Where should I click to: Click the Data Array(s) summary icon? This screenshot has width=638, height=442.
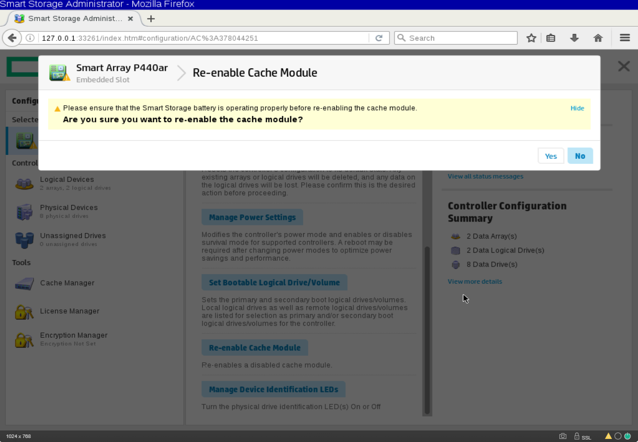pos(456,237)
